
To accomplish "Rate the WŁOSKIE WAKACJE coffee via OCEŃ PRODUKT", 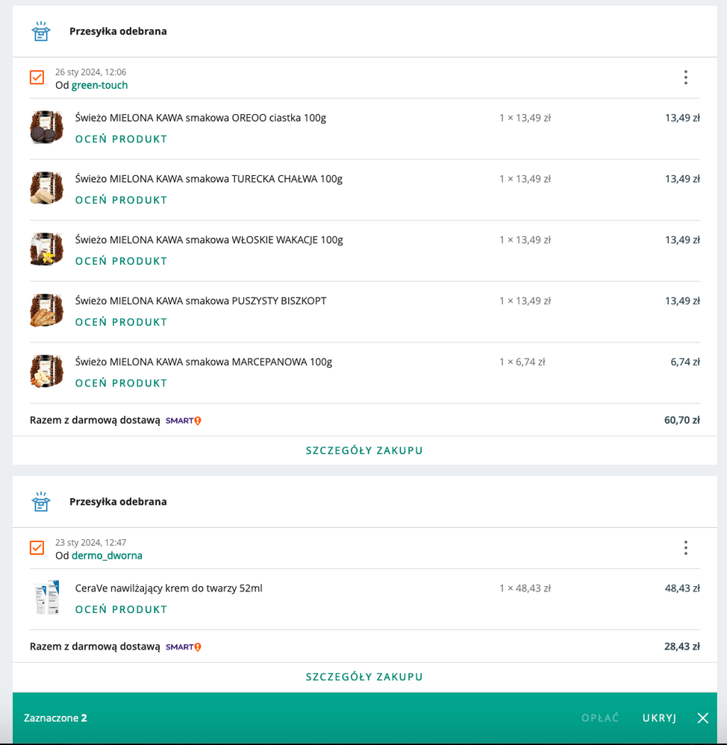I will 121,261.
